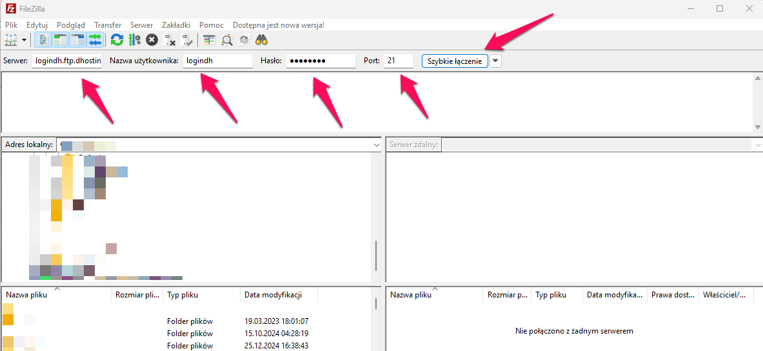Open the Zakładki menu
The height and width of the screenshot is (351, 763).
tap(175, 25)
